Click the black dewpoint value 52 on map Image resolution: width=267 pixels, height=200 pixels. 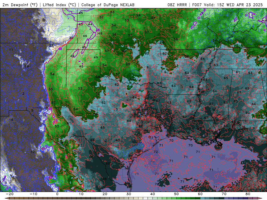tap(101, 17)
